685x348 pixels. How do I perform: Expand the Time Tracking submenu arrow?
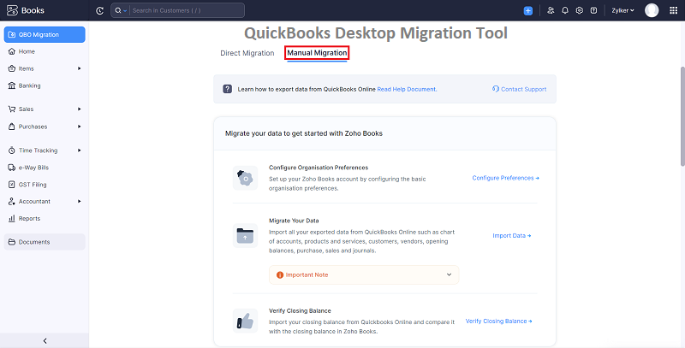click(x=79, y=150)
